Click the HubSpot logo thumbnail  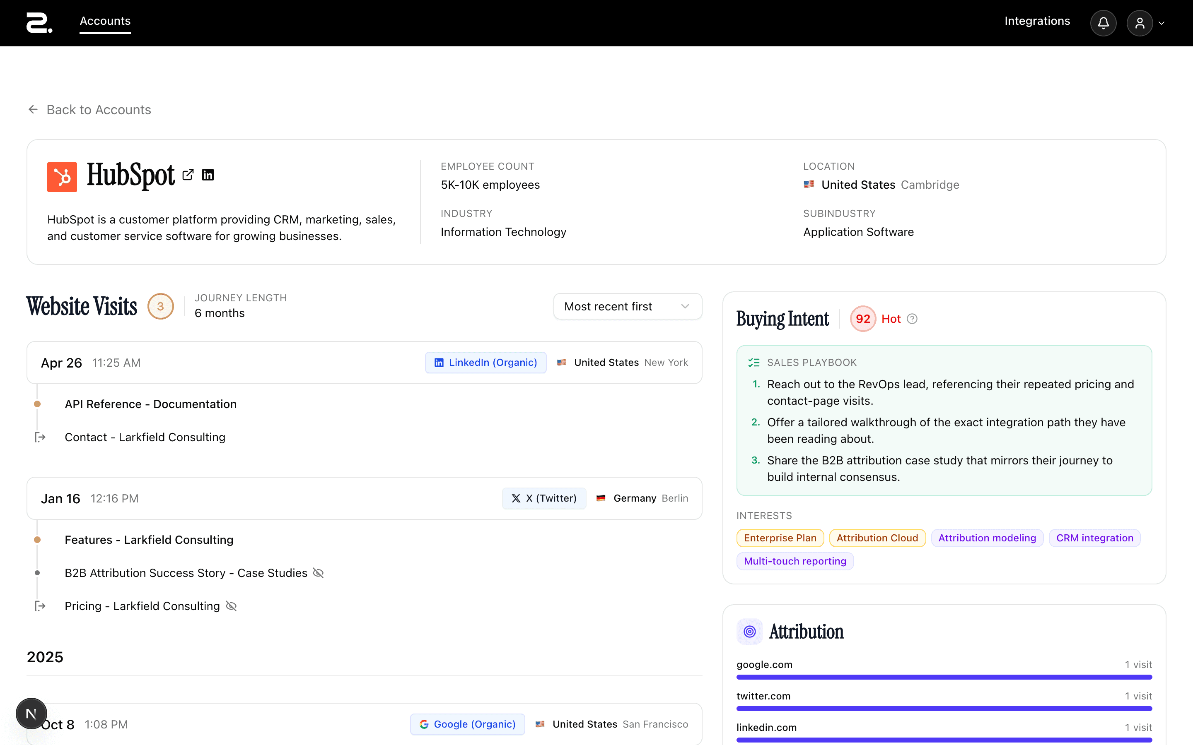(62, 177)
